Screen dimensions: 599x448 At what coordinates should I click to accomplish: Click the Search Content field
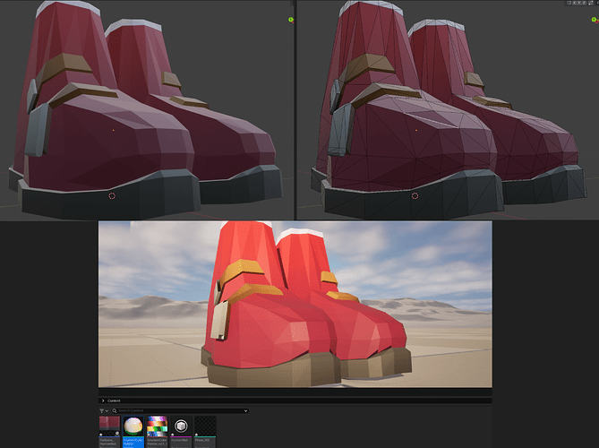(x=180, y=410)
